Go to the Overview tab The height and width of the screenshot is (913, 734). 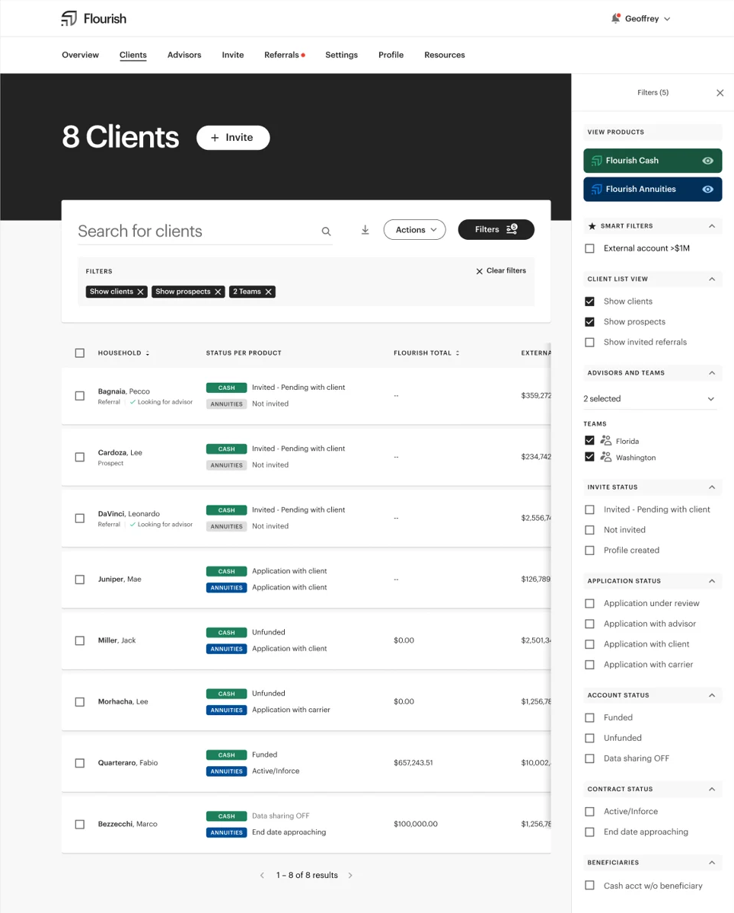[80, 55]
